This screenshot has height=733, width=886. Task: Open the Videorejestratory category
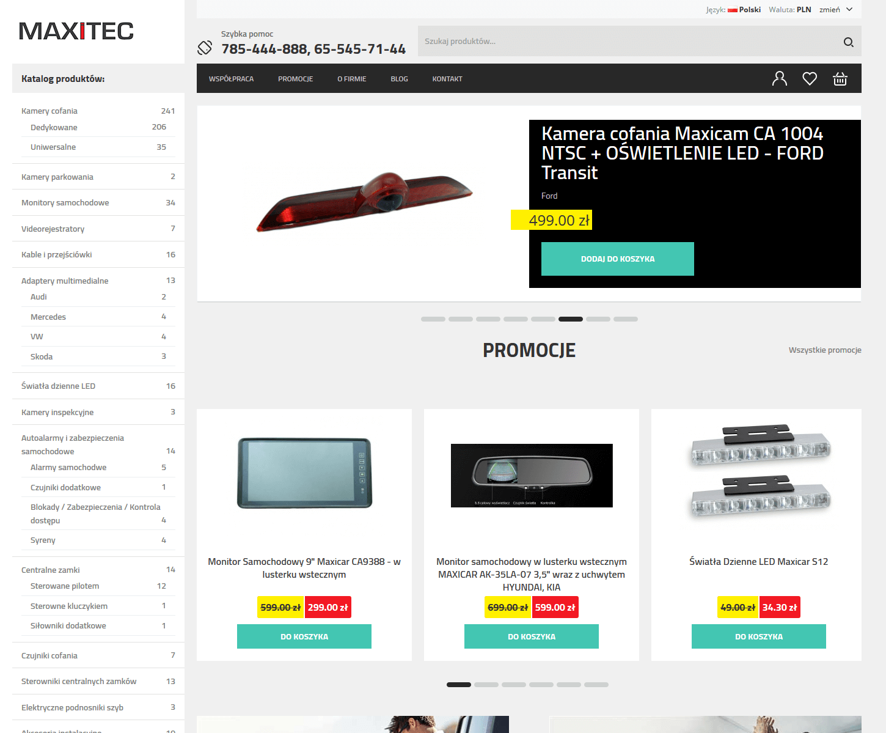click(53, 229)
